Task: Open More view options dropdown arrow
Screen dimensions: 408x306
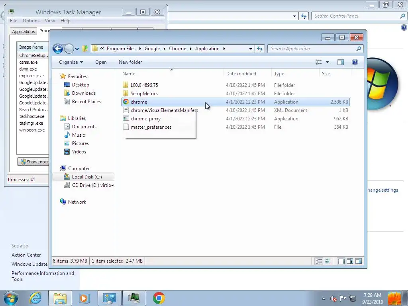Action: point(328,62)
